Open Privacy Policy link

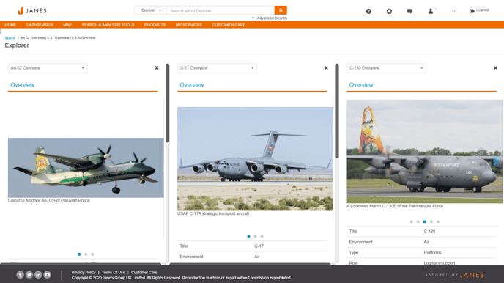(84, 273)
